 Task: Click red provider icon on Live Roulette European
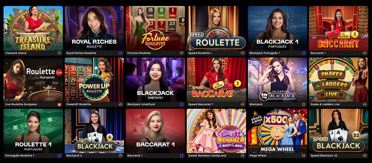pyautogui.click(x=59, y=104)
